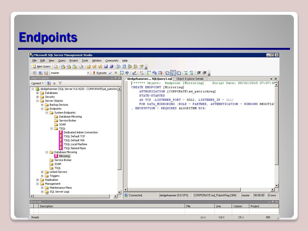Select the SQLQuery1.sql tab

click(149, 79)
